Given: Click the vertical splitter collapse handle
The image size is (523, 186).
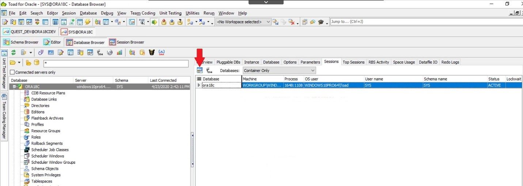Looking at the screenshot, I should coord(193,151).
